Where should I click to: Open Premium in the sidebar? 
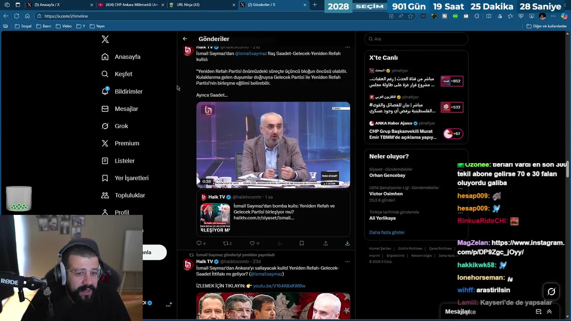[x=120, y=143]
